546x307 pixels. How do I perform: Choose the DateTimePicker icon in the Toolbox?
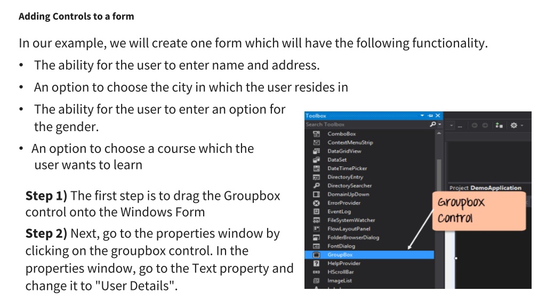click(316, 168)
